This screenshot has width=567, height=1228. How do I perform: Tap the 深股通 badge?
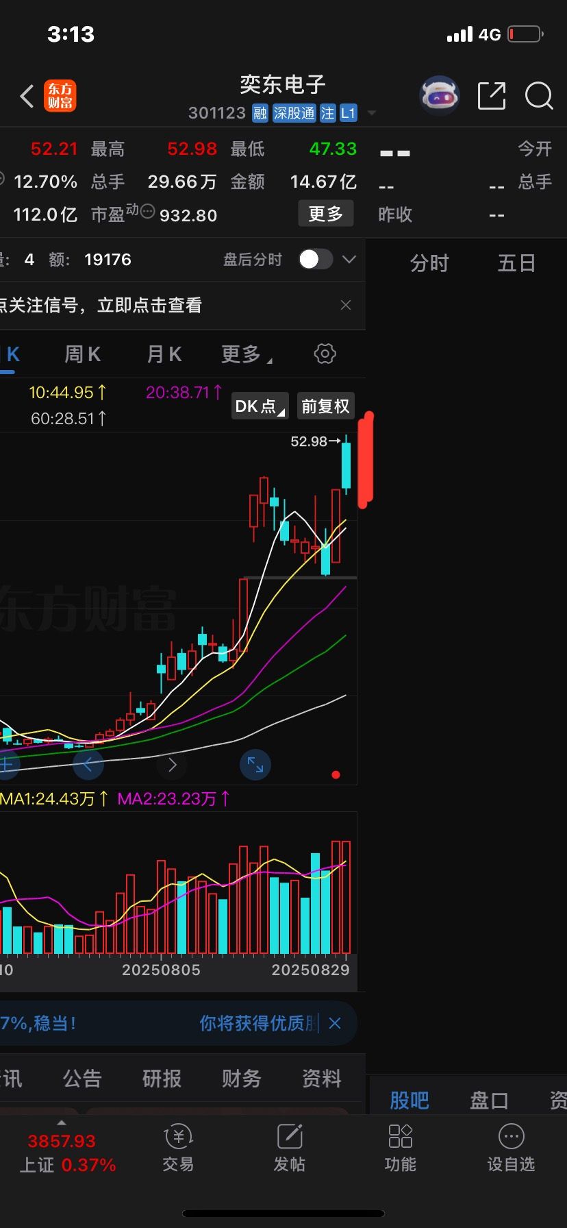coord(294,113)
